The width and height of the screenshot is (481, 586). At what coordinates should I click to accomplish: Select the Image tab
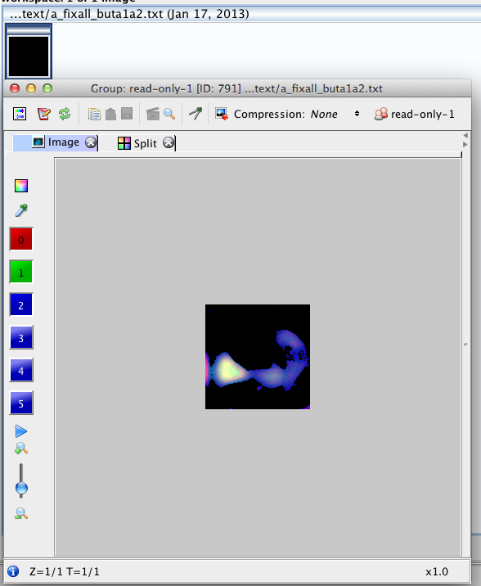64,142
